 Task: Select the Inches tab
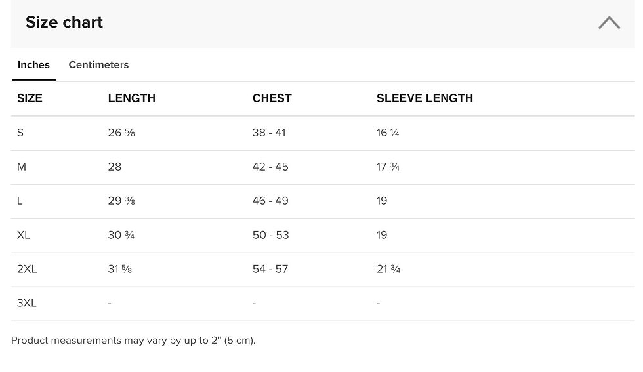33,65
